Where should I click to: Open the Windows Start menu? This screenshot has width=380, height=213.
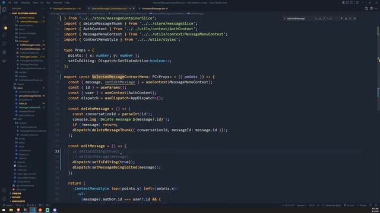coord(4,210)
